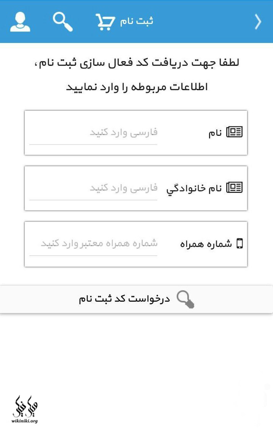The height and width of the screenshot is (431, 273).
Task: Click the اطلاعات مربوطه را وارد نمایید text
Action: click(x=137, y=87)
